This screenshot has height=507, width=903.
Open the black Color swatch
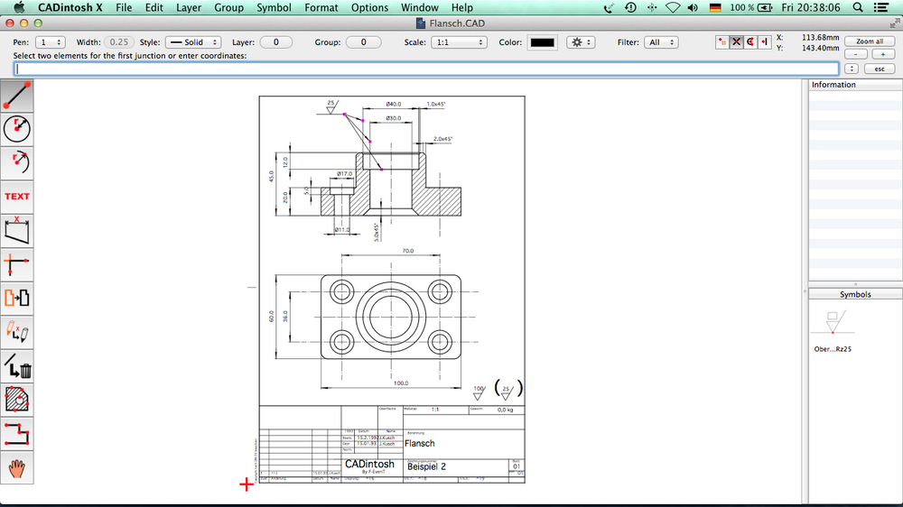[x=542, y=42]
